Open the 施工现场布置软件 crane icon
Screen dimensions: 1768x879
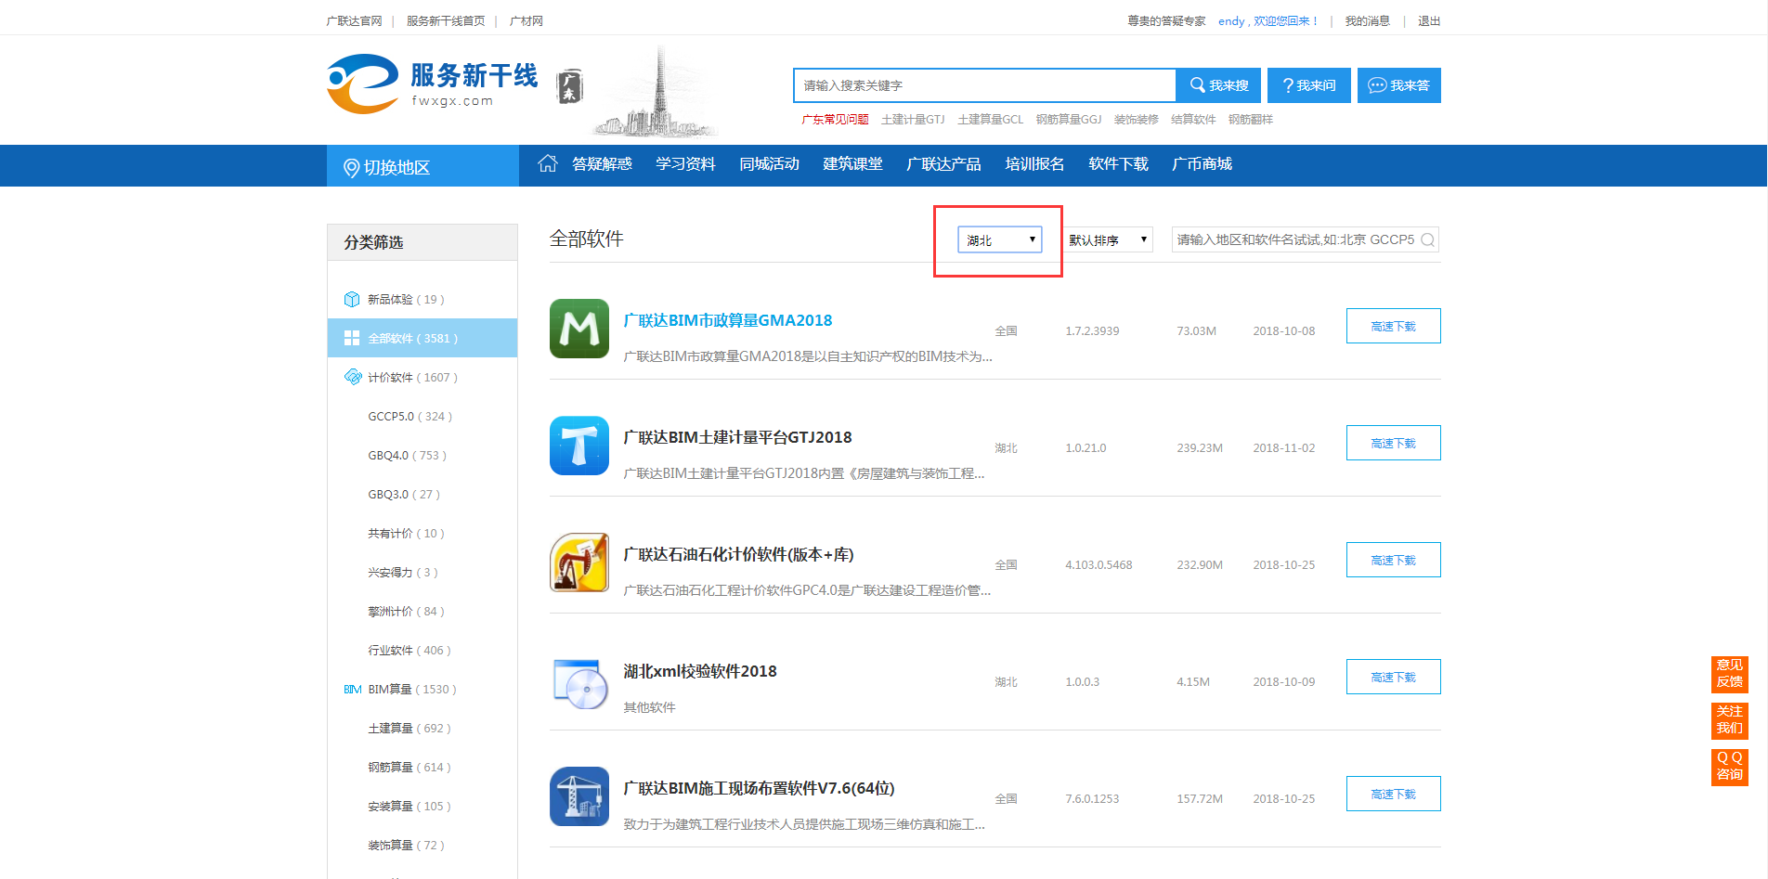[x=579, y=796]
